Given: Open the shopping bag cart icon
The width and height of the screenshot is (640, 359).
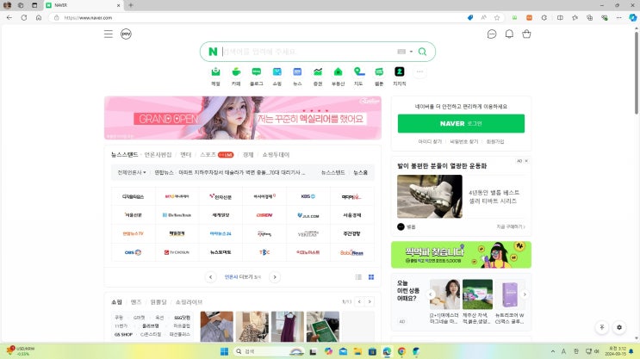Looking at the screenshot, I should [x=526, y=34].
